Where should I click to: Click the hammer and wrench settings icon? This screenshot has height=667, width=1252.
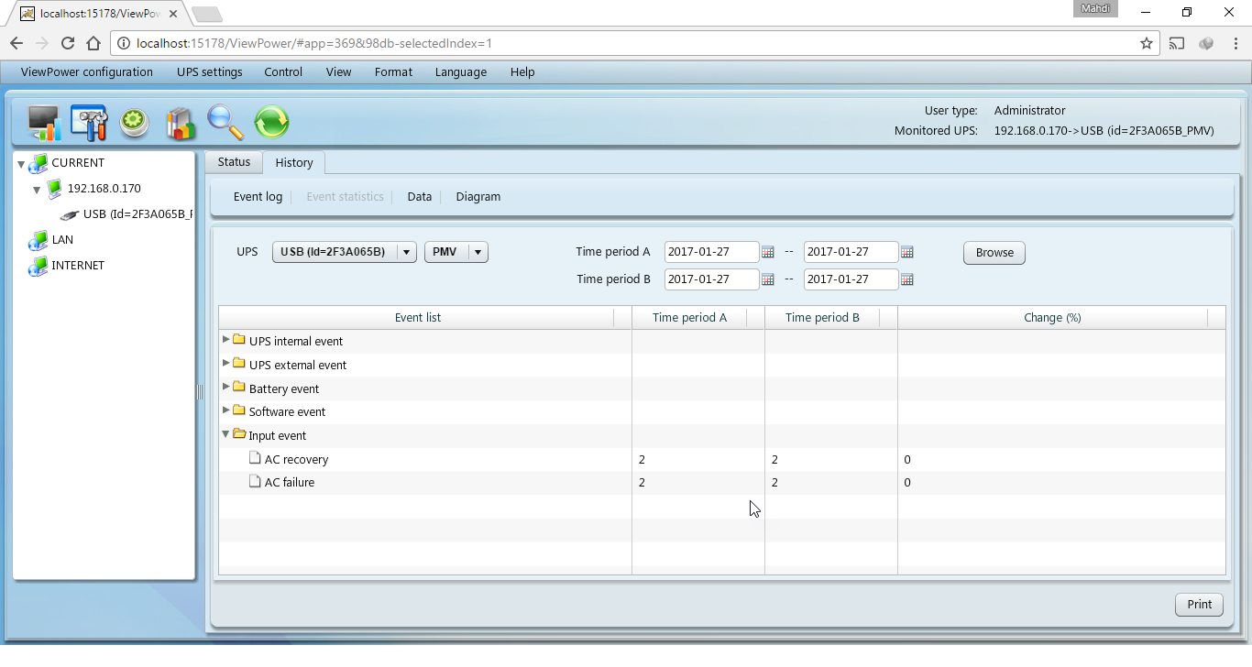[89, 123]
